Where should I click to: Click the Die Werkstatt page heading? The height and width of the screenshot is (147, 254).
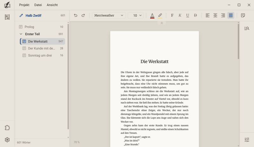[x=154, y=61]
